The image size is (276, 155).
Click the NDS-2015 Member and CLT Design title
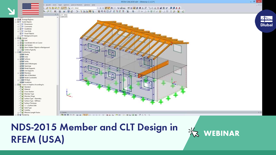click(94, 133)
